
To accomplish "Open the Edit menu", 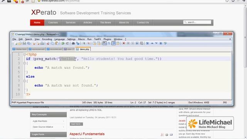I will (x=20, y=39).
